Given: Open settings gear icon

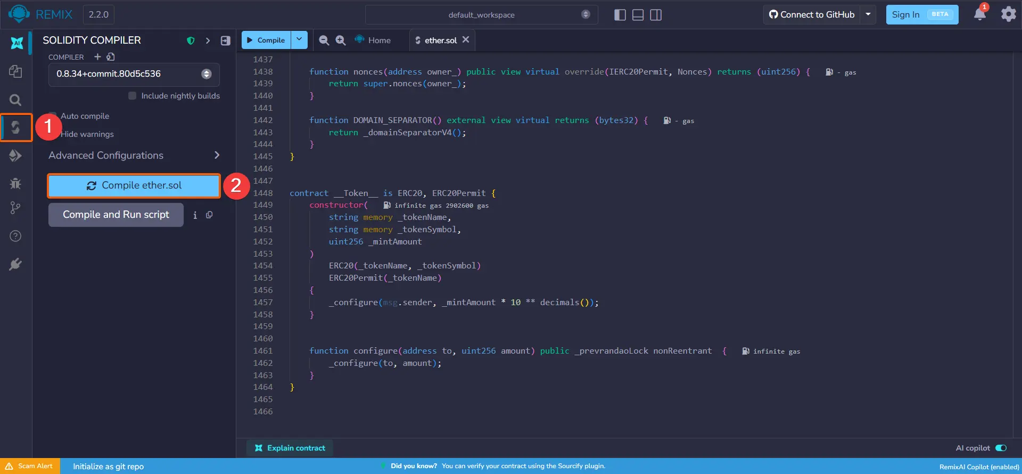Looking at the screenshot, I should coord(1008,14).
